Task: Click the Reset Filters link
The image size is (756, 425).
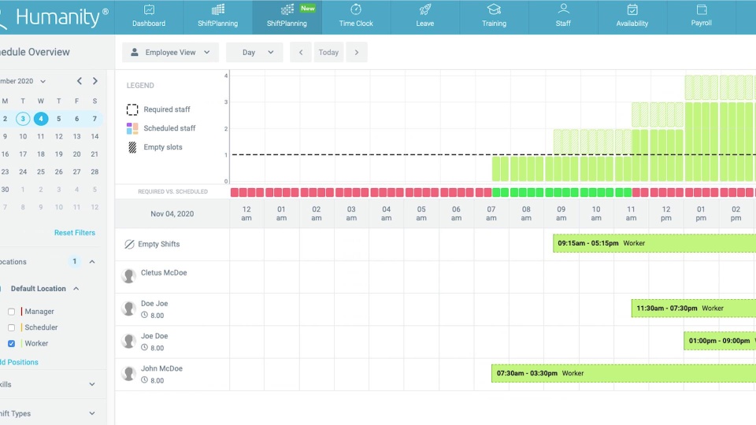Action: click(x=75, y=233)
